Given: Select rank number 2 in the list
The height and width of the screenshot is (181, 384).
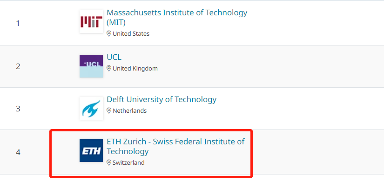Looking at the screenshot, I should 18,66.
